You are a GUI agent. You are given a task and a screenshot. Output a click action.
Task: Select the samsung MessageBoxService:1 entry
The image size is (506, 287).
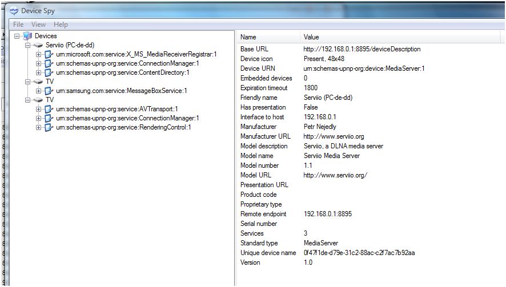click(121, 91)
